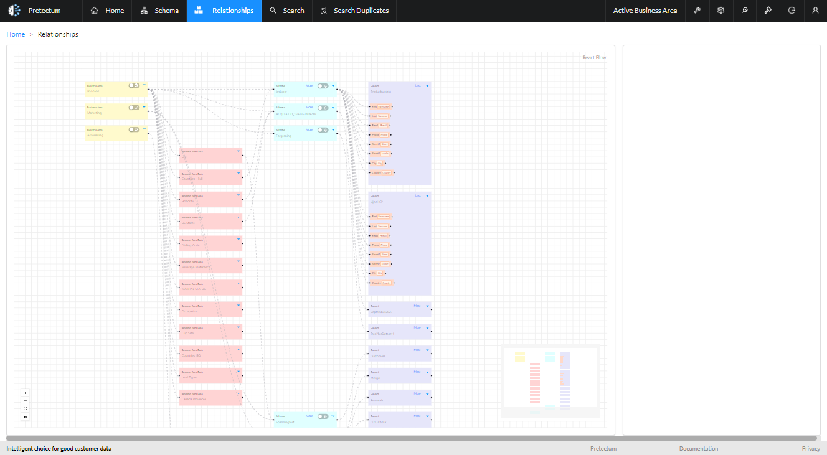Click the magnifier search icon in top-right header
Viewport: 827px width, 455px height.
(744, 11)
